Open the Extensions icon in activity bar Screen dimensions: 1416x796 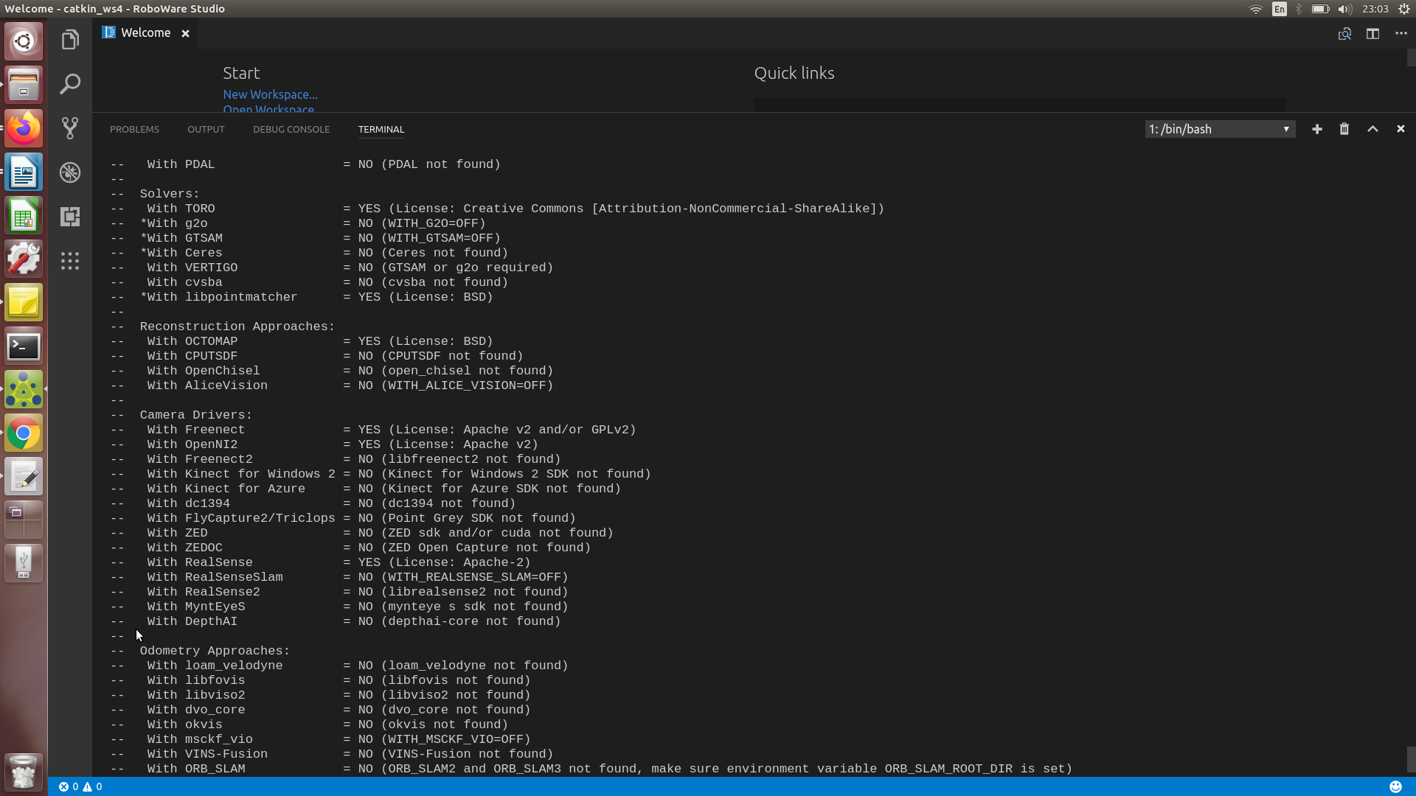pyautogui.click(x=70, y=217)
